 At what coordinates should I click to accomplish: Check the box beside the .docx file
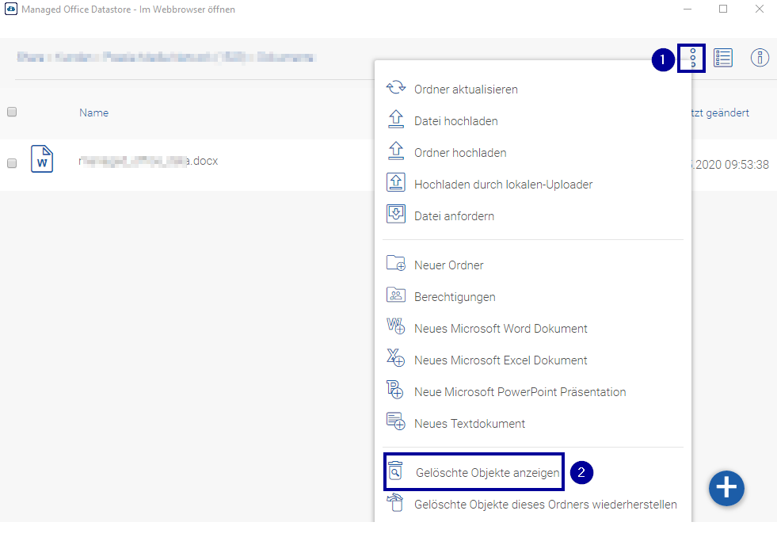click(12, 163)
